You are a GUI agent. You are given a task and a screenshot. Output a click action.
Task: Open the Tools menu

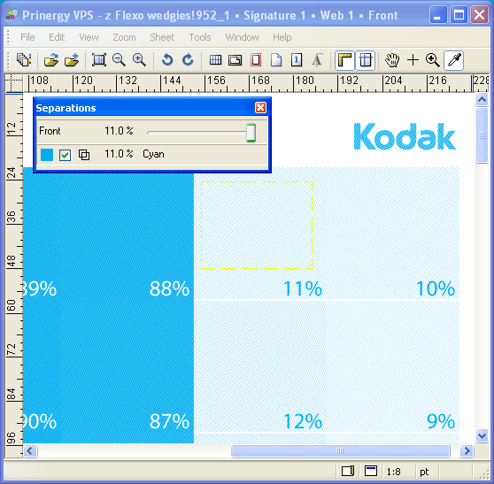point(200,37)
